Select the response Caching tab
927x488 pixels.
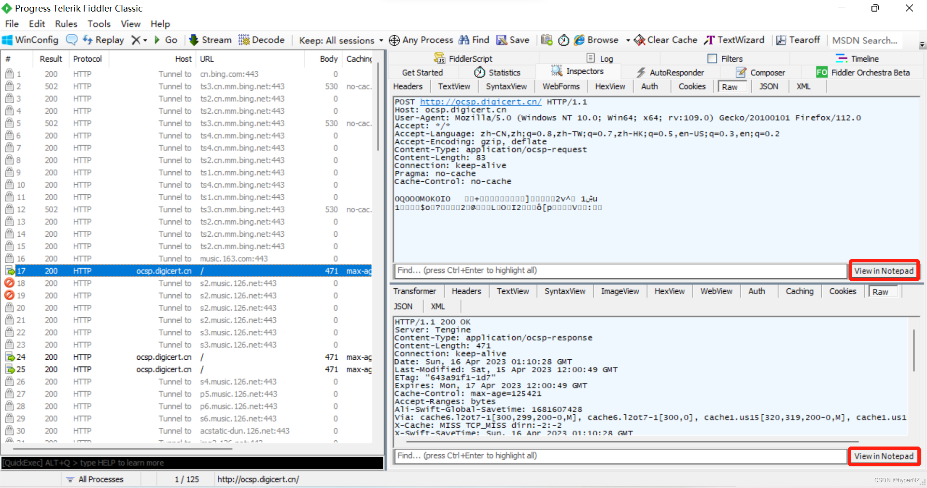click(800, 291)
